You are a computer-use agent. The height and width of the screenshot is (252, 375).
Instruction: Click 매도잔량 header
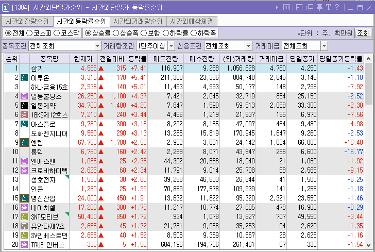[x=166, y=59]
